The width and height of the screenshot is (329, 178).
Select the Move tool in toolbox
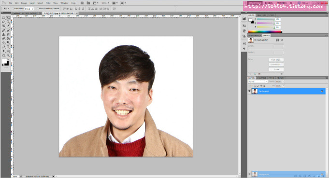pyautogui.click(x=8, y=18)
